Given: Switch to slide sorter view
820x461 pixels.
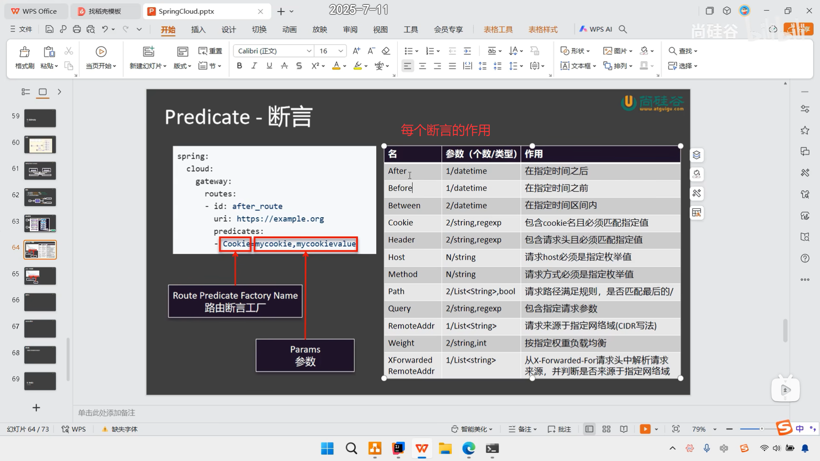Looking at the screenshot, I should [606, 429].
